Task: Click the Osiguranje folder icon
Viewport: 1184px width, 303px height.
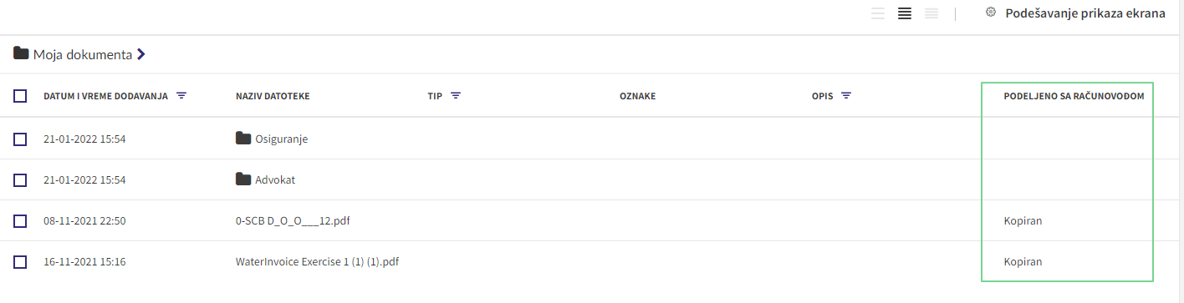Action: click(x=243, y=139)
